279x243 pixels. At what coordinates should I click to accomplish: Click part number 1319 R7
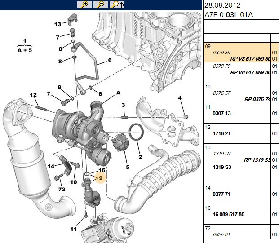click(x=222, y=154)
